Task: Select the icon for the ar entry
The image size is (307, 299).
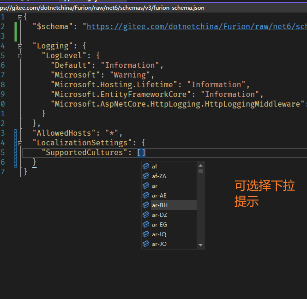Action: [x=146, y=186]
